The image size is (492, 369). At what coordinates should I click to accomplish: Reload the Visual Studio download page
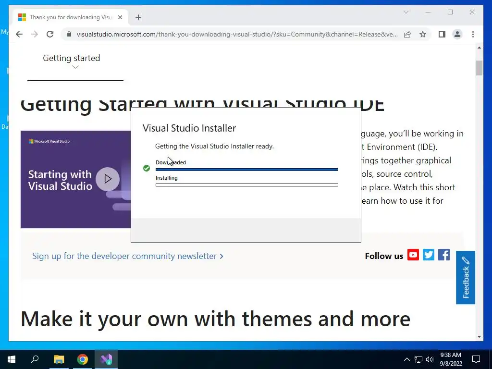coord(50,34)
